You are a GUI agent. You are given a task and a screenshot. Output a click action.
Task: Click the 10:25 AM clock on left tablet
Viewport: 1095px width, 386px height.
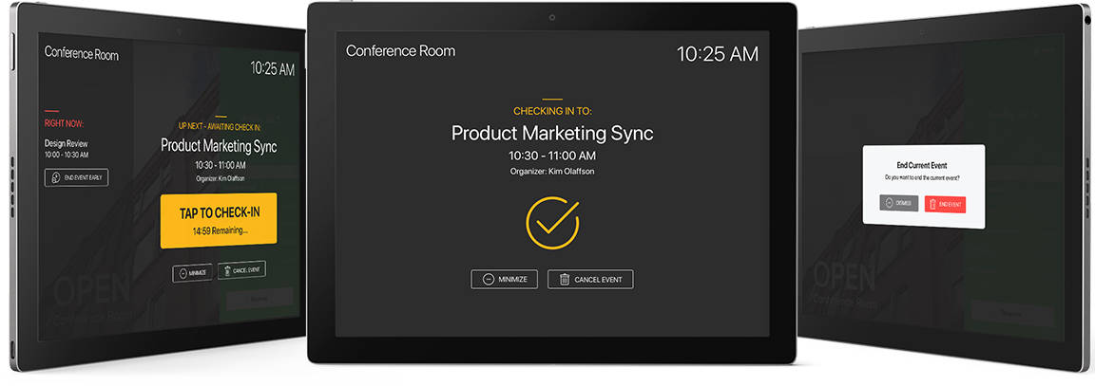point(272,69)
